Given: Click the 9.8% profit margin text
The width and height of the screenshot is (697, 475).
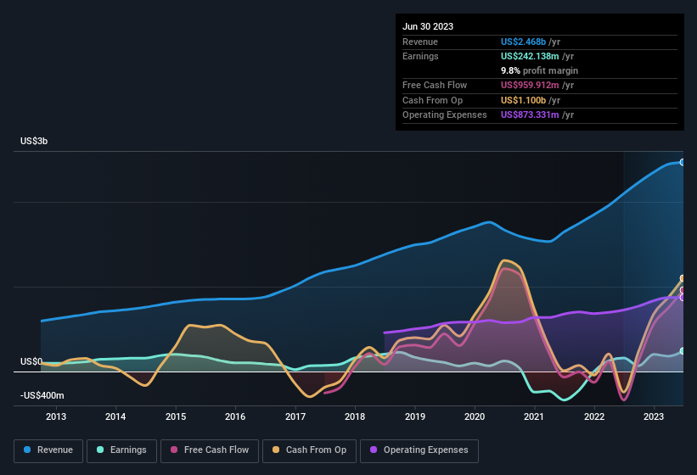Looking at the screenshot, I should click(540, 70).
